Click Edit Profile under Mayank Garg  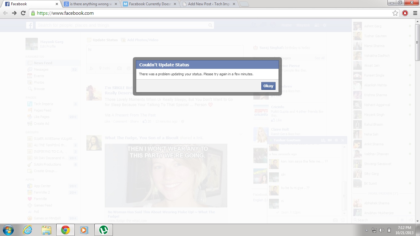click(48, 46)
